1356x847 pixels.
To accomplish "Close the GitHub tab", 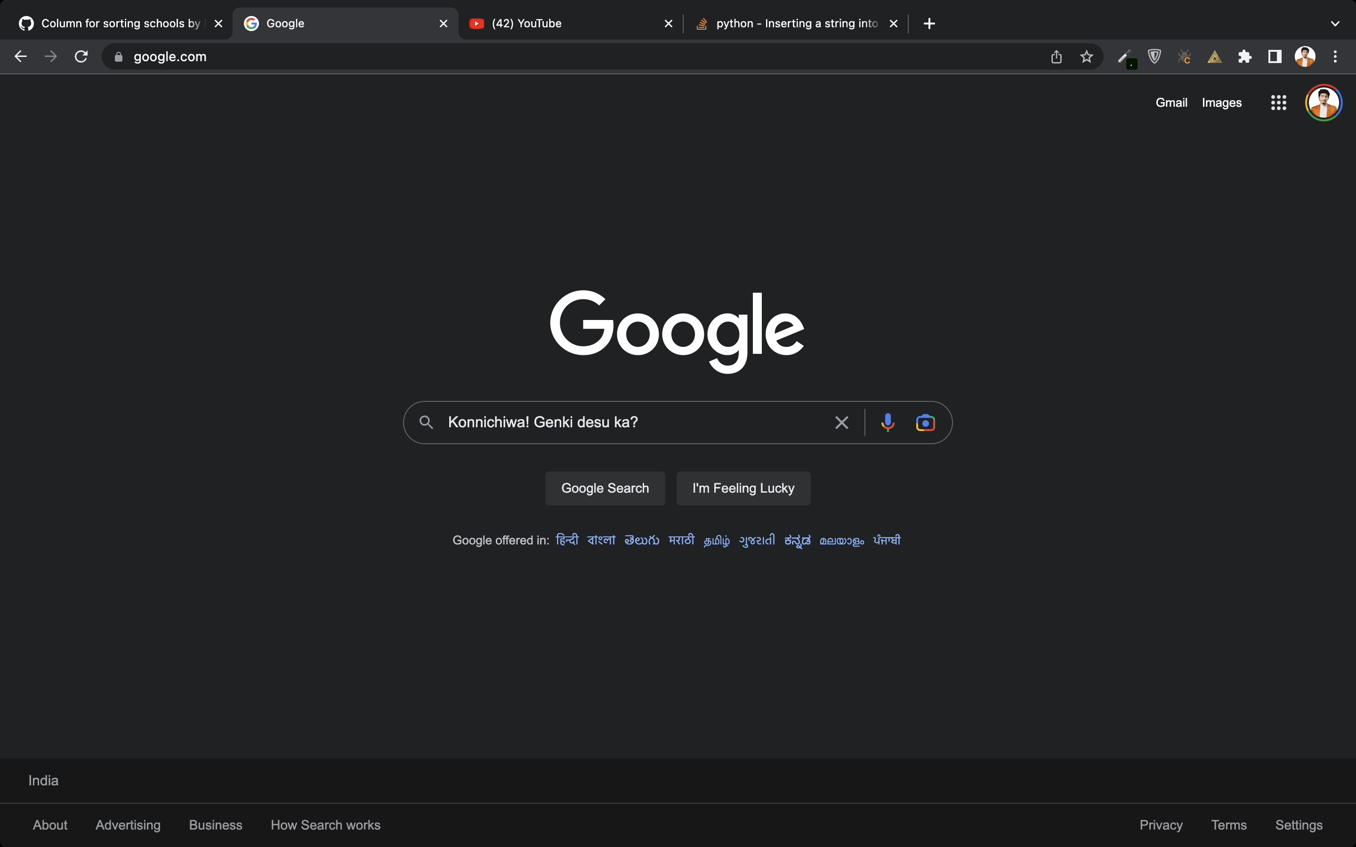I will tap(218, 24).
